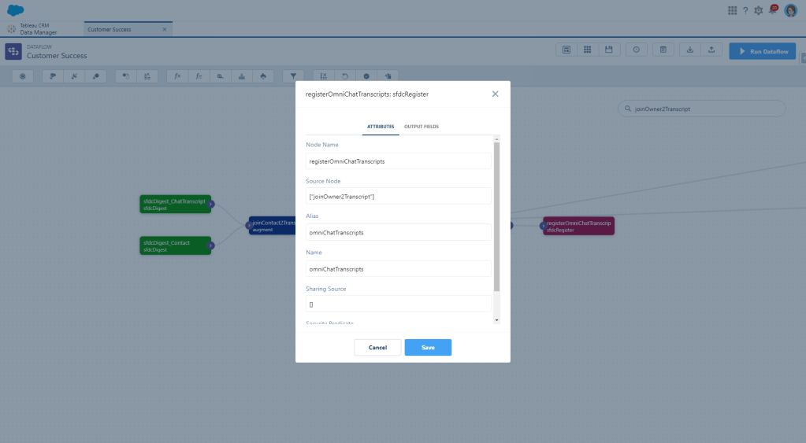
Task: Click the floppy disk save icon
Action: click(607, 50)
